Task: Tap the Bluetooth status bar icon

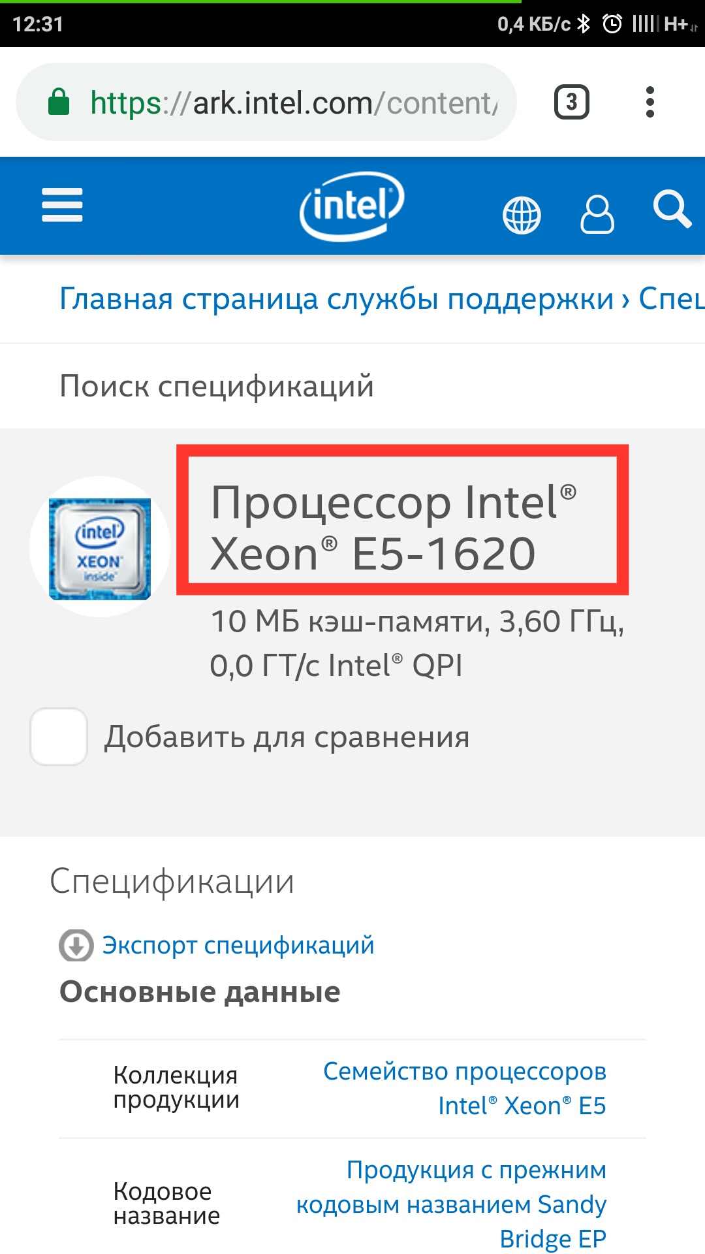Action: pyautogui.click(x=584, y=24)
